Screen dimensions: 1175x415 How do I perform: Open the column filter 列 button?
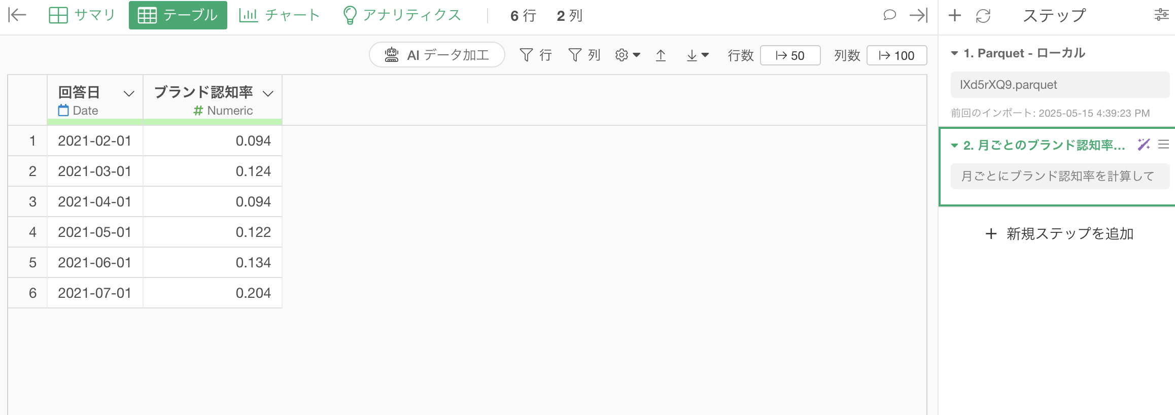[584, 55]
